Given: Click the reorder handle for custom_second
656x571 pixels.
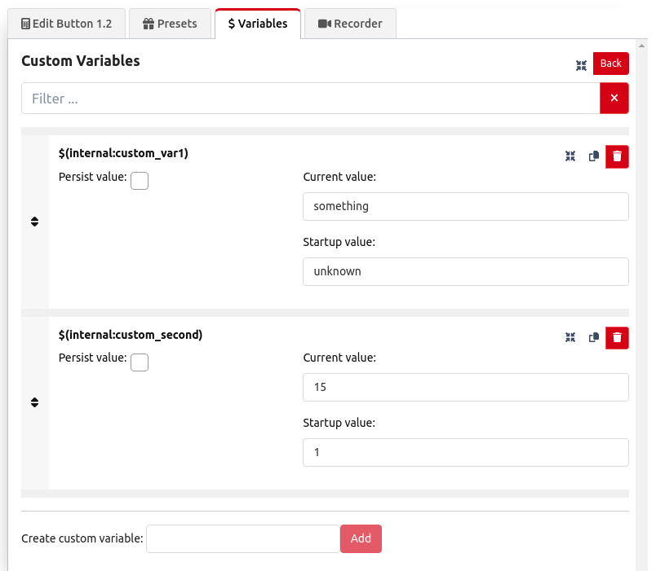Looking at the screenshot, I should click(34, 402).
